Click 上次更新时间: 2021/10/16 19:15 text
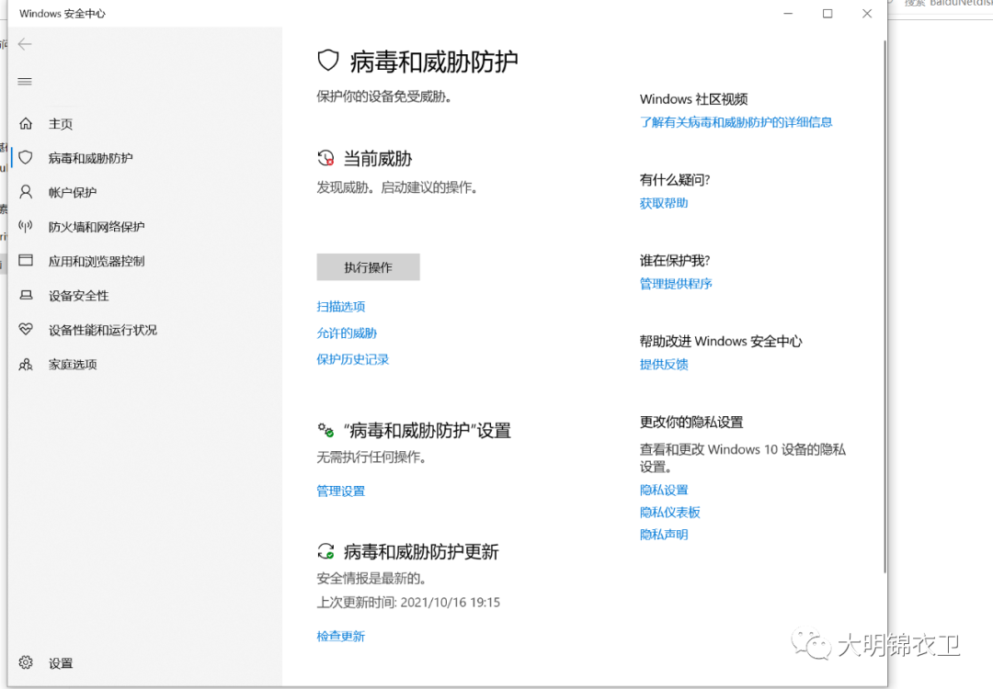This screenshot has width=993, height=689. [x=408, y=603]
